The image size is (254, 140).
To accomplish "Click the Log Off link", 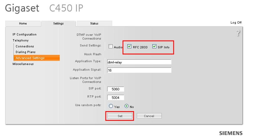I will pos(236,22).
